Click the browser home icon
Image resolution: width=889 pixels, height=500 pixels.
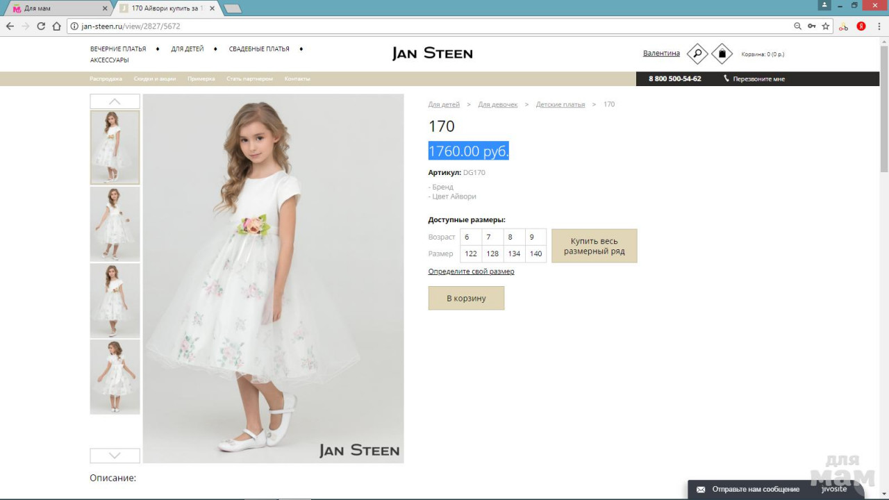tap(57, 26)
